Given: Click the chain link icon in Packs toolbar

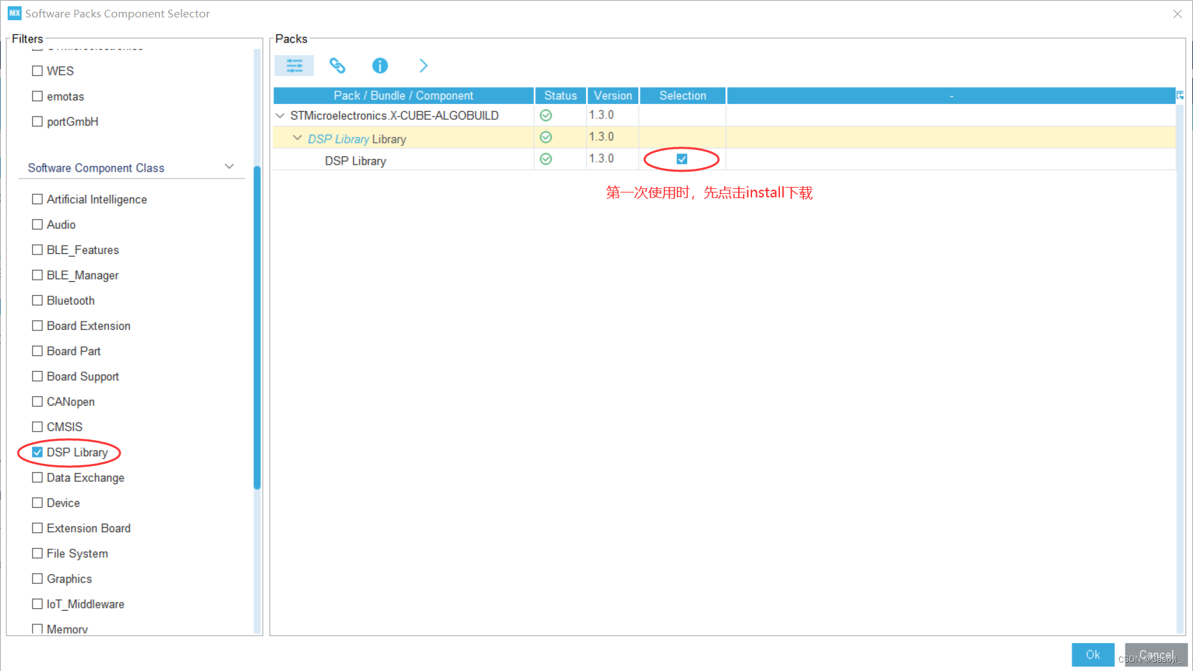Looking at the screenshot, I should pyautogui.click(x=338, y=66).
